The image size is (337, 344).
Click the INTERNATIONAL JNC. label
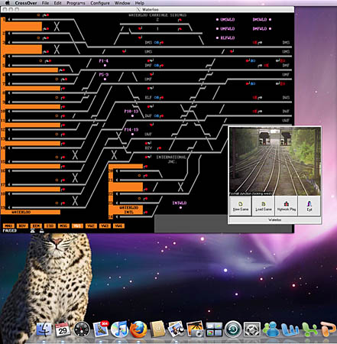171,159
